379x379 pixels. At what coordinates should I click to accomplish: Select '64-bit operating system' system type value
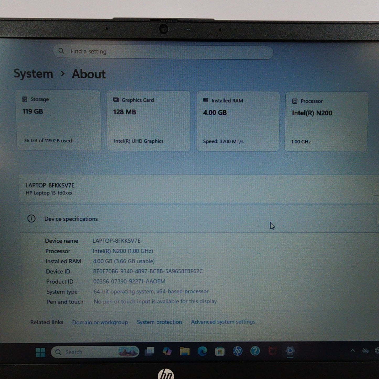[151, 291]
